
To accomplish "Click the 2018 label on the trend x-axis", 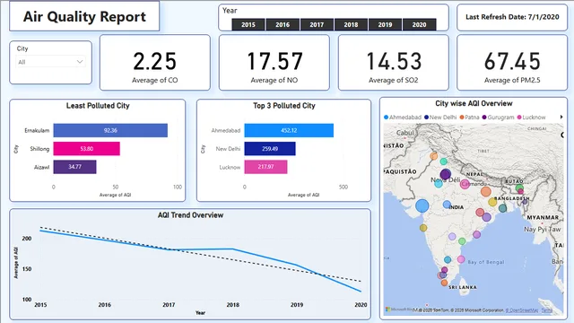I will pos(233,305).
